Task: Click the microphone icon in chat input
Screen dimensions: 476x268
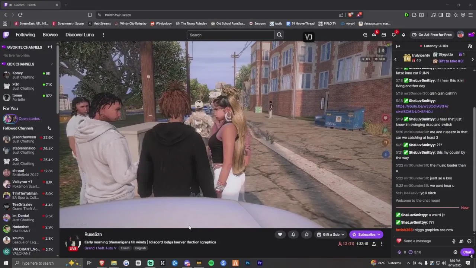Action: coord(454,241)
